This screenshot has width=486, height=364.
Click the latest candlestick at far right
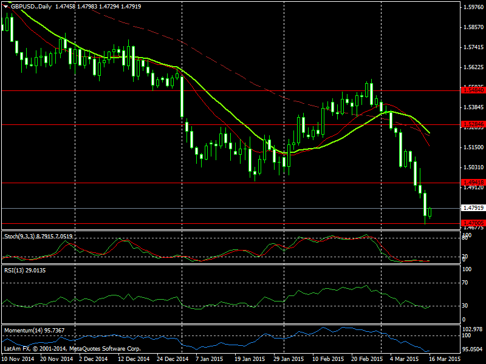tap(430, 212)
